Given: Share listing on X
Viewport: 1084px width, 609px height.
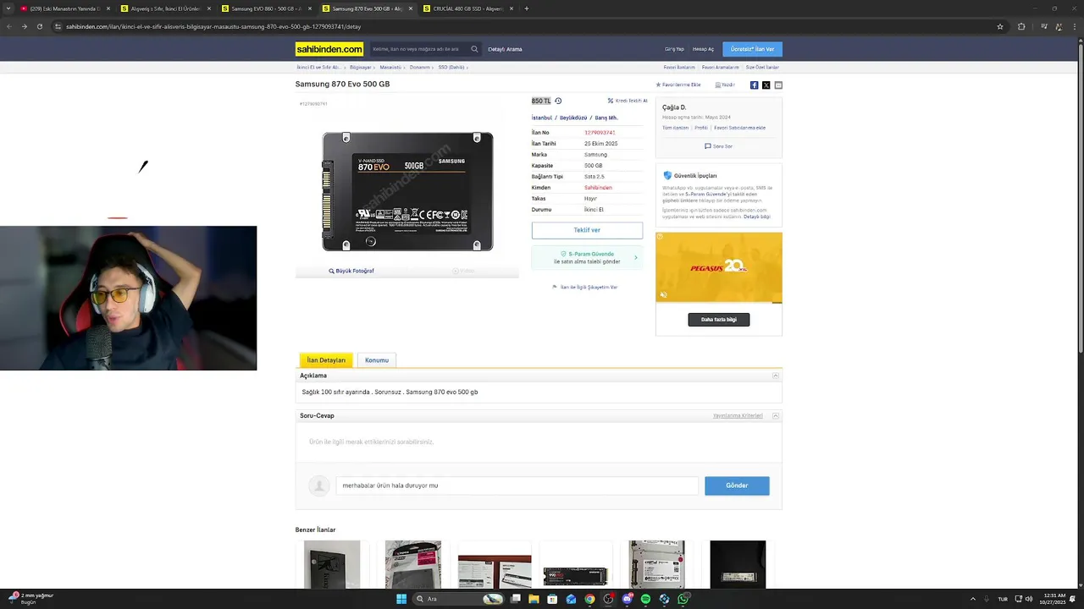Looking at the screenshot, I should click(766, 85).
